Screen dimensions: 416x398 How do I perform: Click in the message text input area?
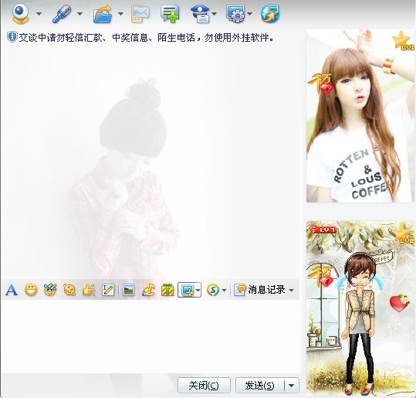151,336
